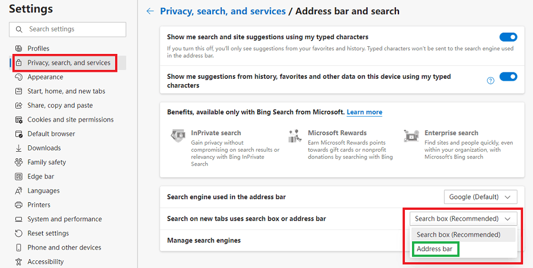
Task: Click the Appearance icon in the sidebar
Action: coord(18,77)
